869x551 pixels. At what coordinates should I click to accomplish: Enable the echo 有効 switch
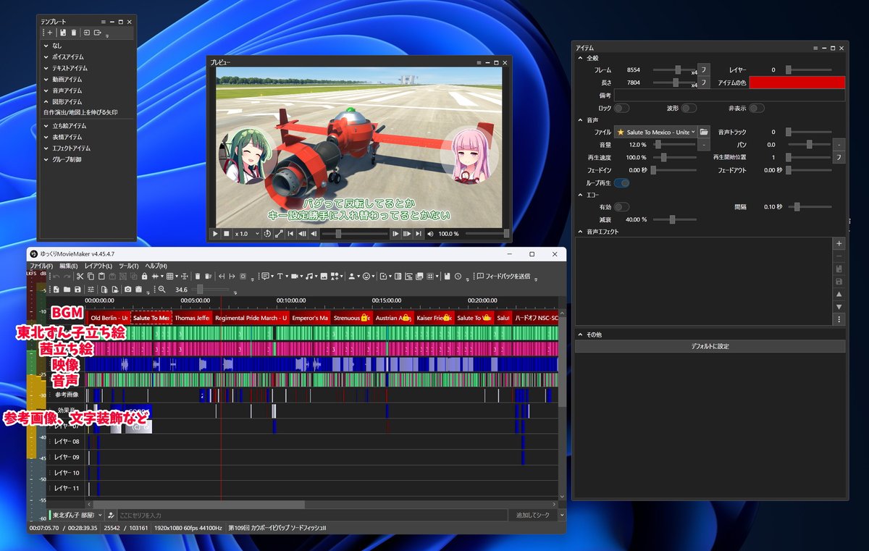(621, 206)
